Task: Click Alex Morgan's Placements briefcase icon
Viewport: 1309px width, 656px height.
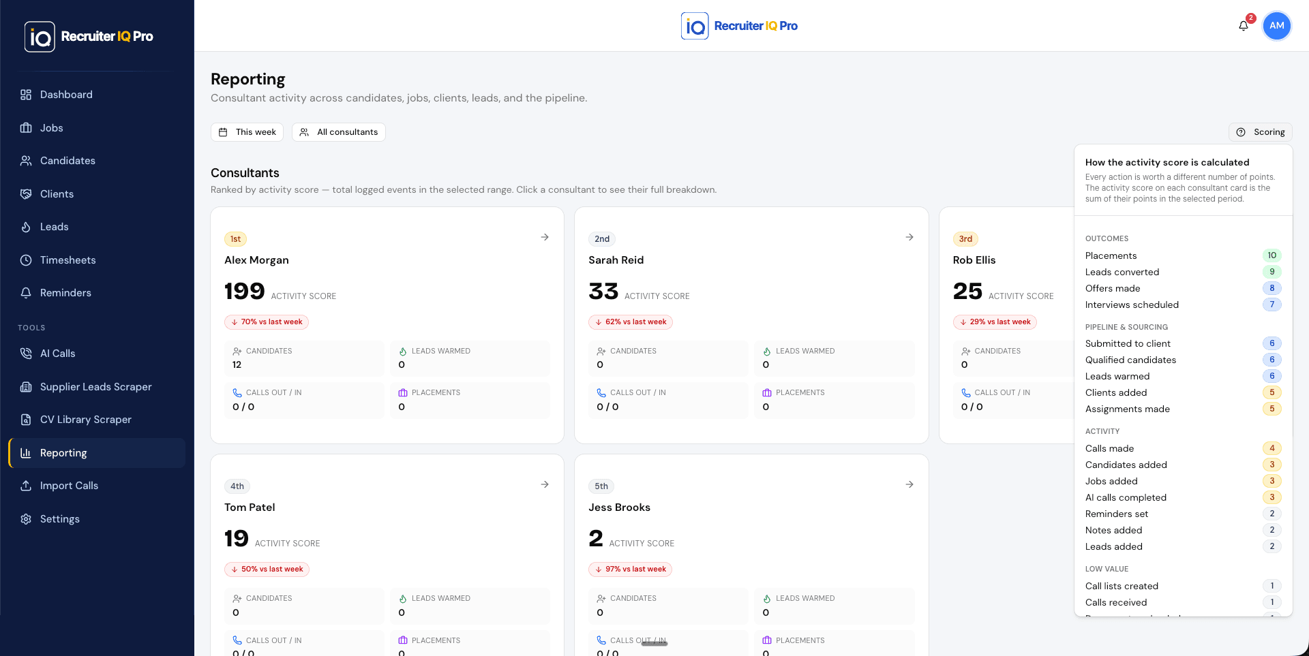Action: tap(403, 393)
